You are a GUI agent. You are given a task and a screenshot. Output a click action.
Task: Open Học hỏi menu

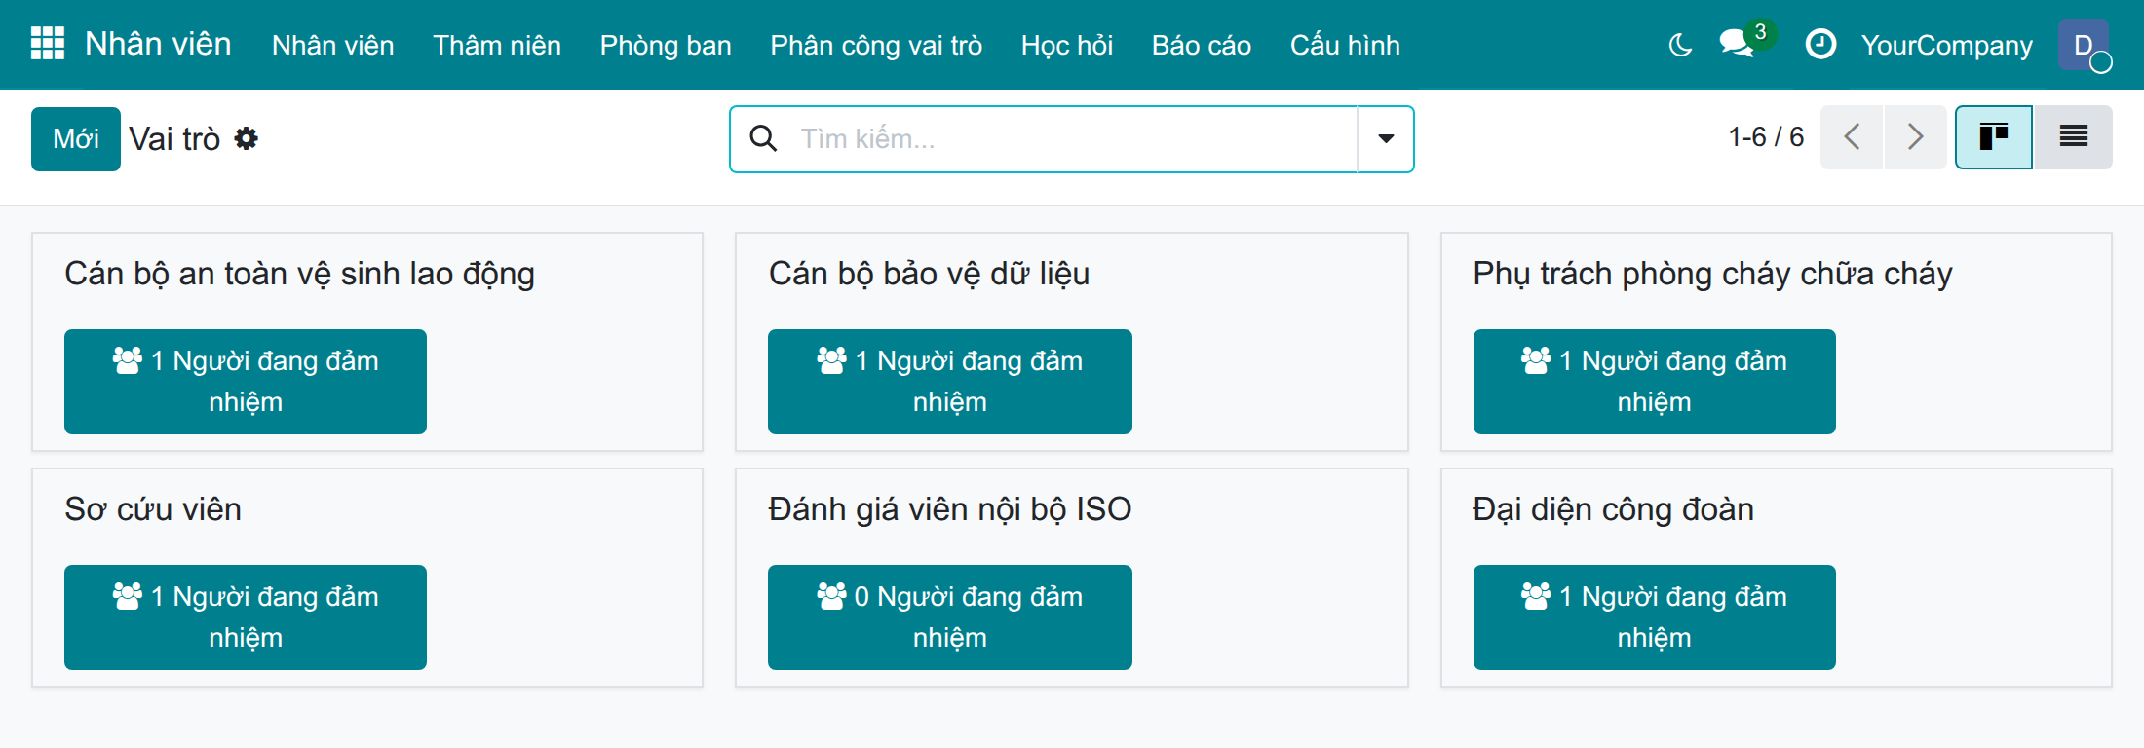click(x=1067, y=45)
